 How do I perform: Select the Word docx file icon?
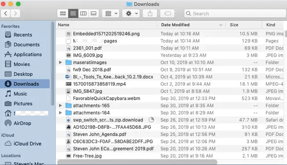68,77
